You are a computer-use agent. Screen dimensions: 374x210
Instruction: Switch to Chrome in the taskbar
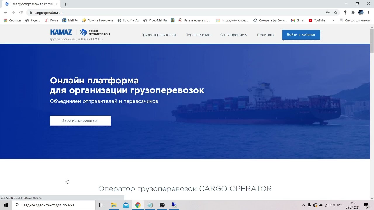138,205
